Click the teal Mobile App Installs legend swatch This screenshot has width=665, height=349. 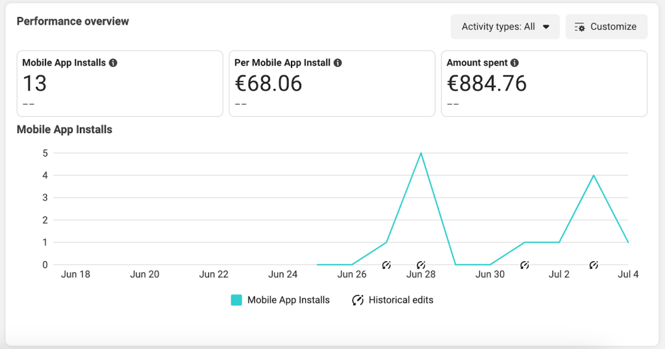236,300
